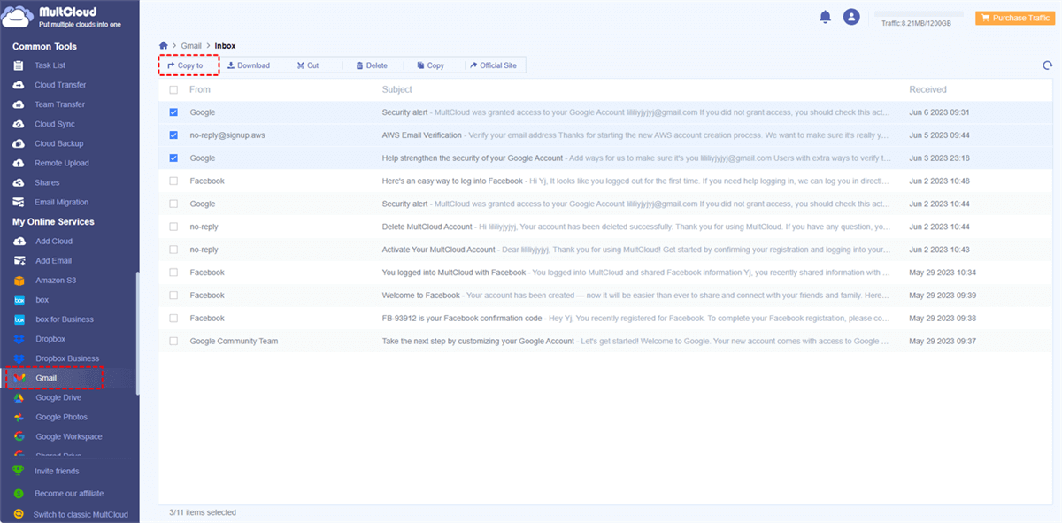1062x523 pixels.
Task: Click the Common Tools section heading
Action: (x=44, y=46)
